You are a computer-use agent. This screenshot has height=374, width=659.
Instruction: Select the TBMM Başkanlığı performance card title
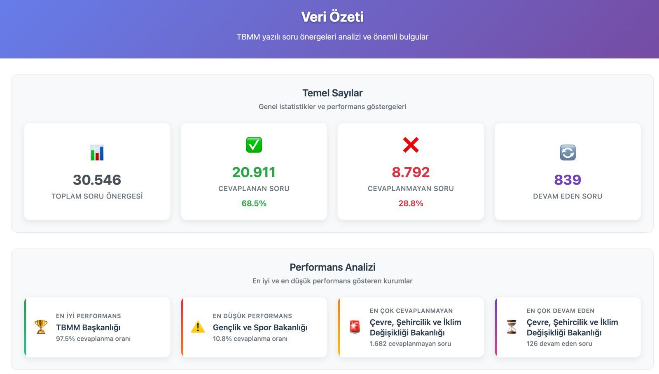[x=88, y=328]
